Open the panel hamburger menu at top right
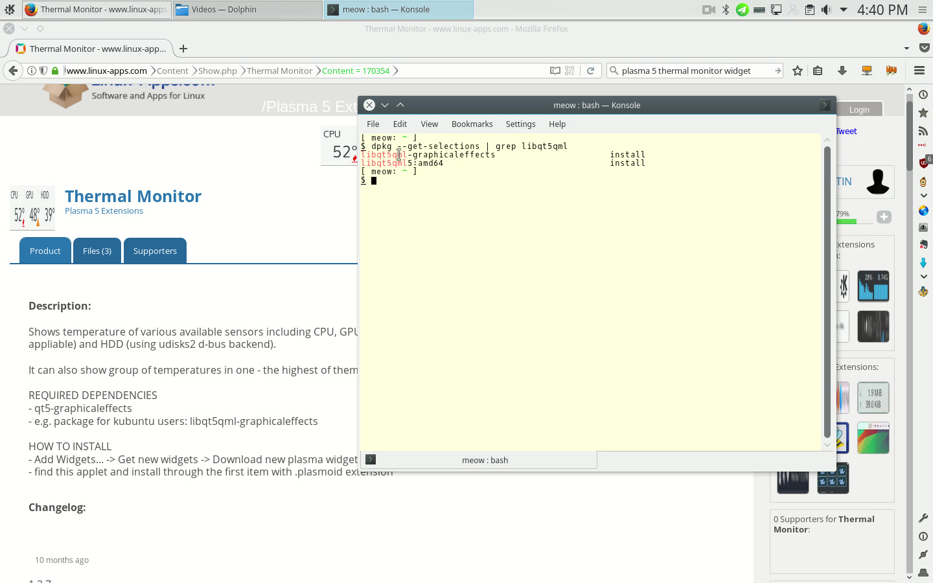 [923, 10]
